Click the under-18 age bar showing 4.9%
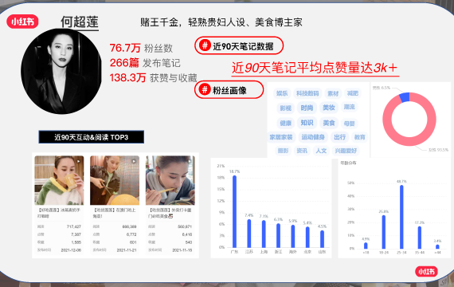 point(366,246)
